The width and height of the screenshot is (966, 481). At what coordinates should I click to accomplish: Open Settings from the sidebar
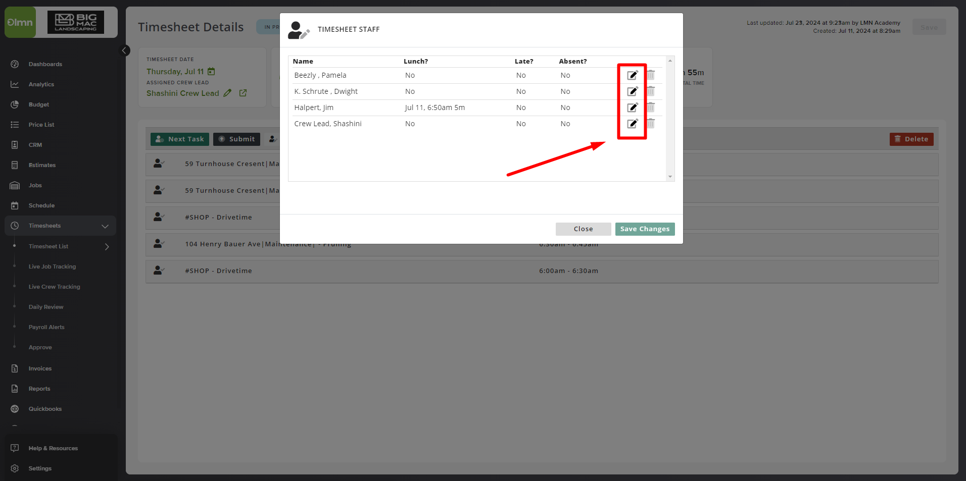click(x=40, y=468)
